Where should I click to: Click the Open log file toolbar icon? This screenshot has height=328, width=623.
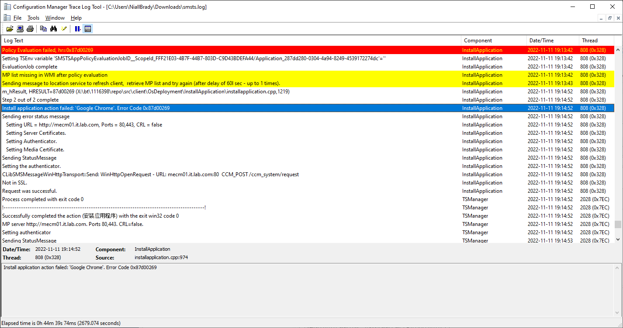pyautogui.click(x=10, y=29)
